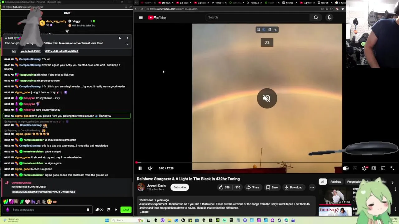The height and width of the screenshot is (224, 399).
Task: Click sigma_gabe's highlighted message to KrispyW
Action: (67, 116)
